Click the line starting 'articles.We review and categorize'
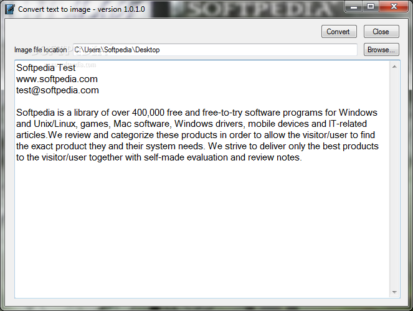The height and width of the screenshot is (311, 413). (196, 135)
